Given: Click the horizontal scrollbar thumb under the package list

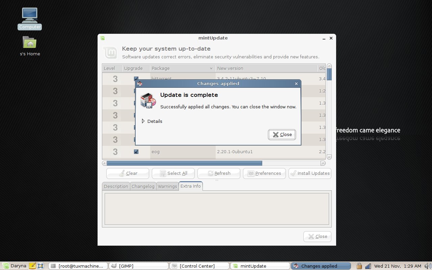Looking at the screenshot, I should [184, 163].
